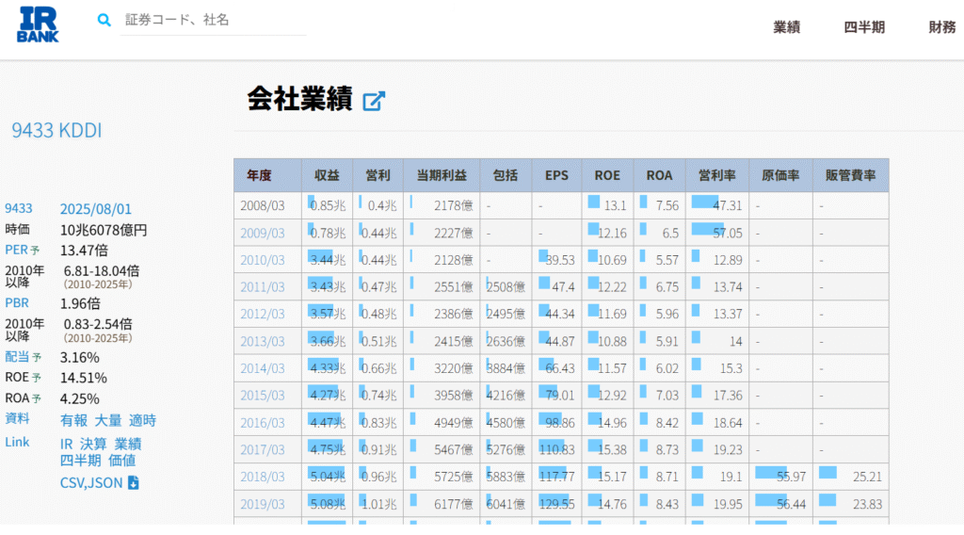Click the 営利率 column header
The image size is (964, 535).
[716, 175]
